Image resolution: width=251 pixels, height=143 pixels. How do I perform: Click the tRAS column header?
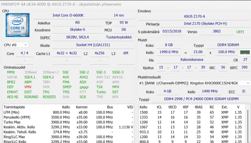(x=199, y=107)
